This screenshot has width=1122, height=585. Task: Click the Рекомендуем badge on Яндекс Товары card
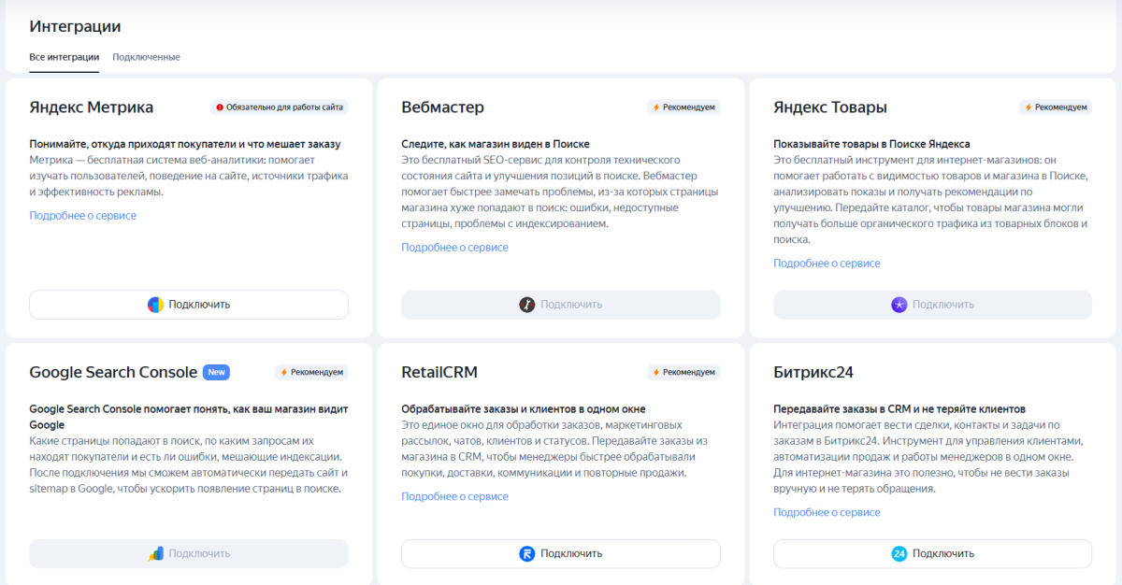[x=1056, y=107]
